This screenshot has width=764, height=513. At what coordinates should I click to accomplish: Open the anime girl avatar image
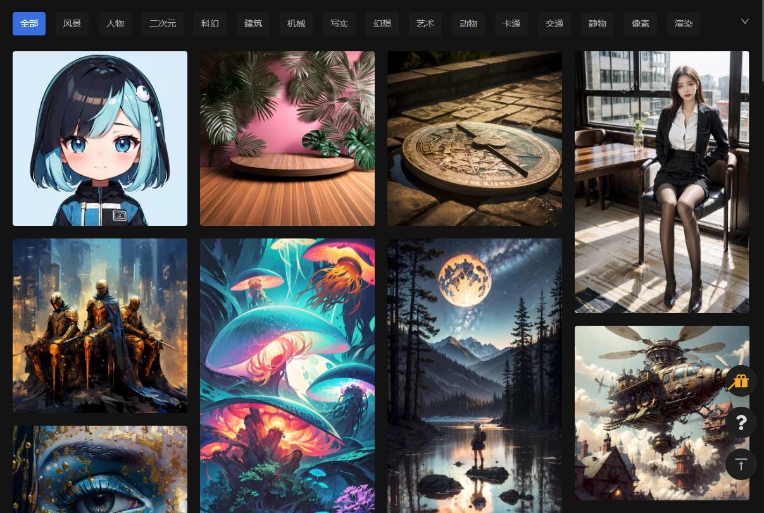100,139
